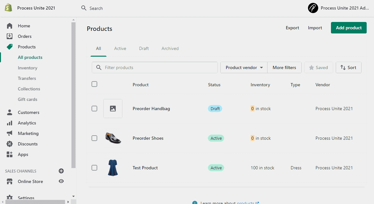Image resolution: width=374 pixels, height=204 pixels.
Task: Click the search magnifier icon in top bar
Action: point(84,8)
